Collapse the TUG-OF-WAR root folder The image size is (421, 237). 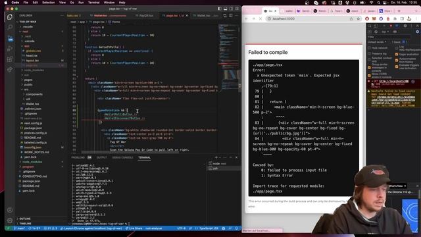(28, 22)
